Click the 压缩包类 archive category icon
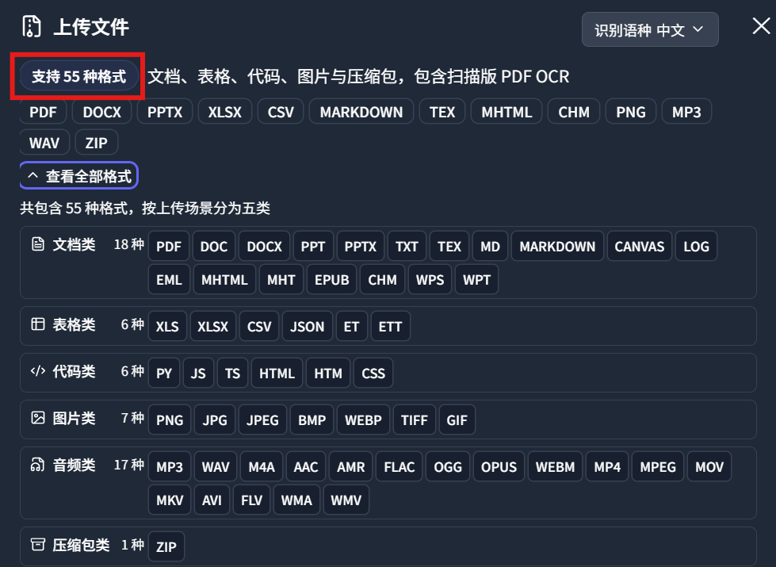The height and width of the screenshot is (567, 776). point(38,545)
